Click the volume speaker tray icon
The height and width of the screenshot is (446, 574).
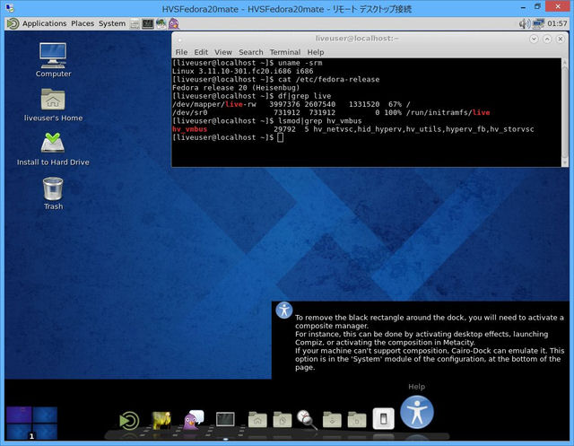click(x=524, y=24)
